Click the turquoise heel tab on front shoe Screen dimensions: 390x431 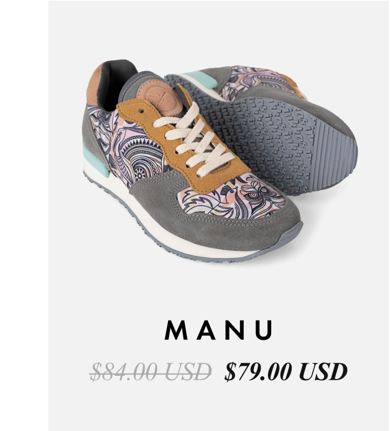pos(96,160)
